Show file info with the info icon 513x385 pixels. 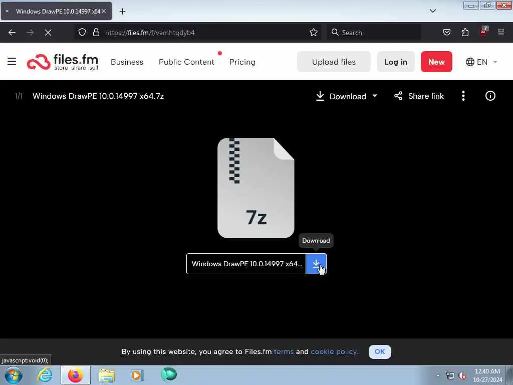(490, 96)
